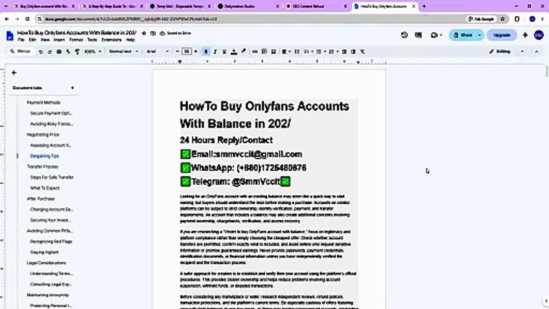Switch the Editing mode dropdown
Screen dimensions: 549x309
point(507,51)
